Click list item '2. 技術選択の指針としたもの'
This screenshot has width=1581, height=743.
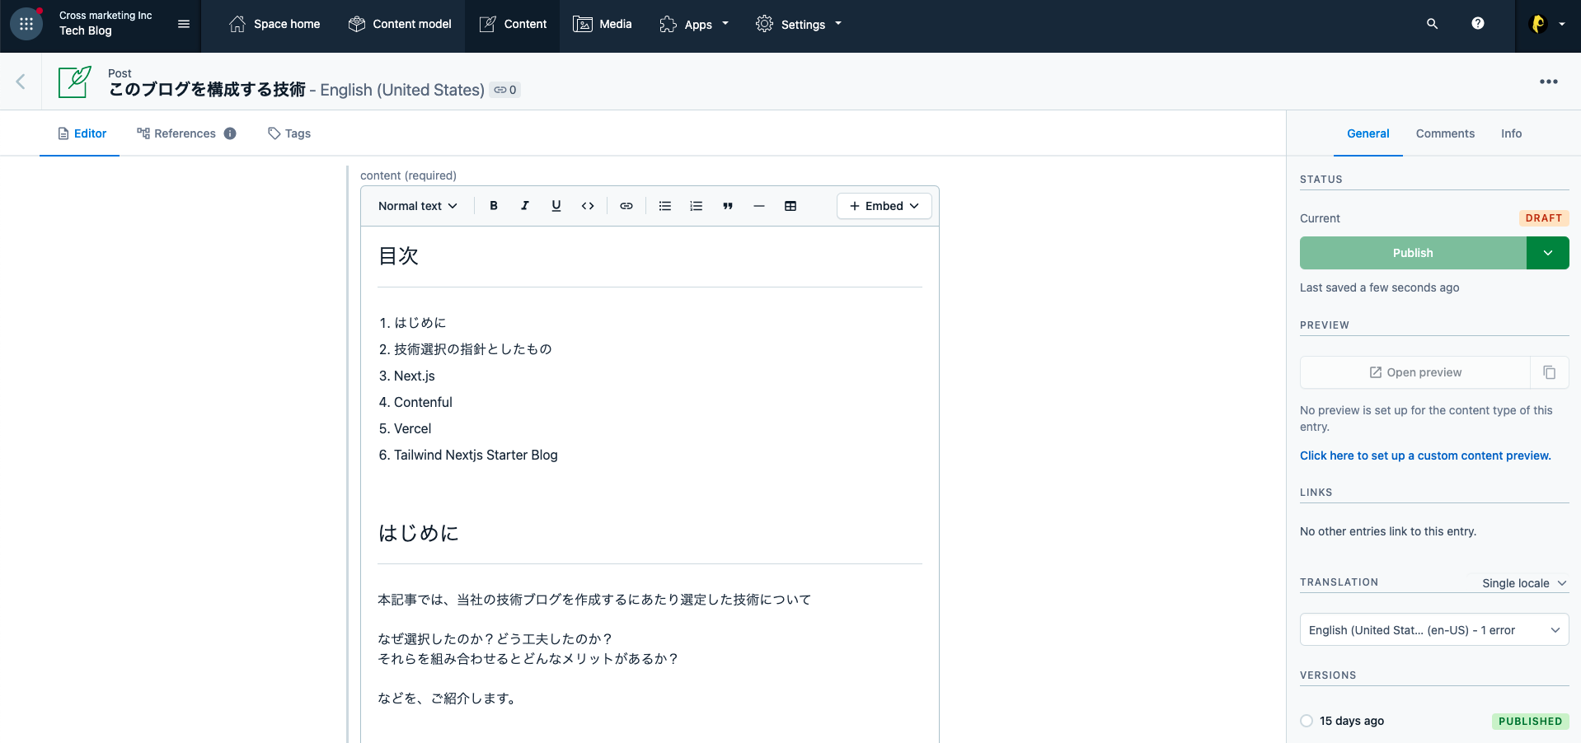[x=466, y=349]
